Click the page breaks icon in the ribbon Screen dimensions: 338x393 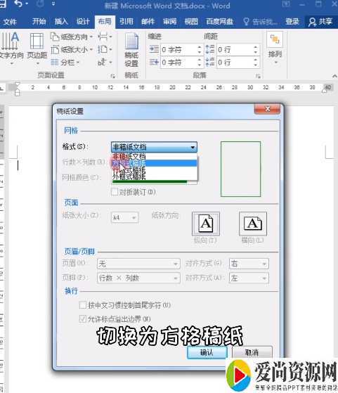click(x=105, y=37)
